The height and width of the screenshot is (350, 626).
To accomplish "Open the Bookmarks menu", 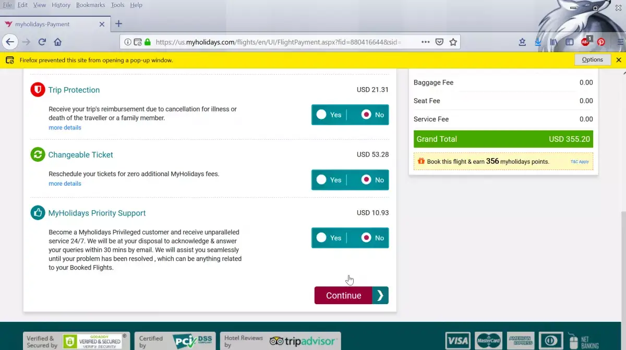I will [x=91, y=5].
